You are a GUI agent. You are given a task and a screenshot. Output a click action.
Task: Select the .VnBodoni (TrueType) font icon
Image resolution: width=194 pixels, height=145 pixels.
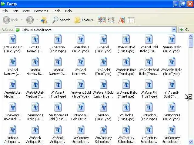point(149,107)
